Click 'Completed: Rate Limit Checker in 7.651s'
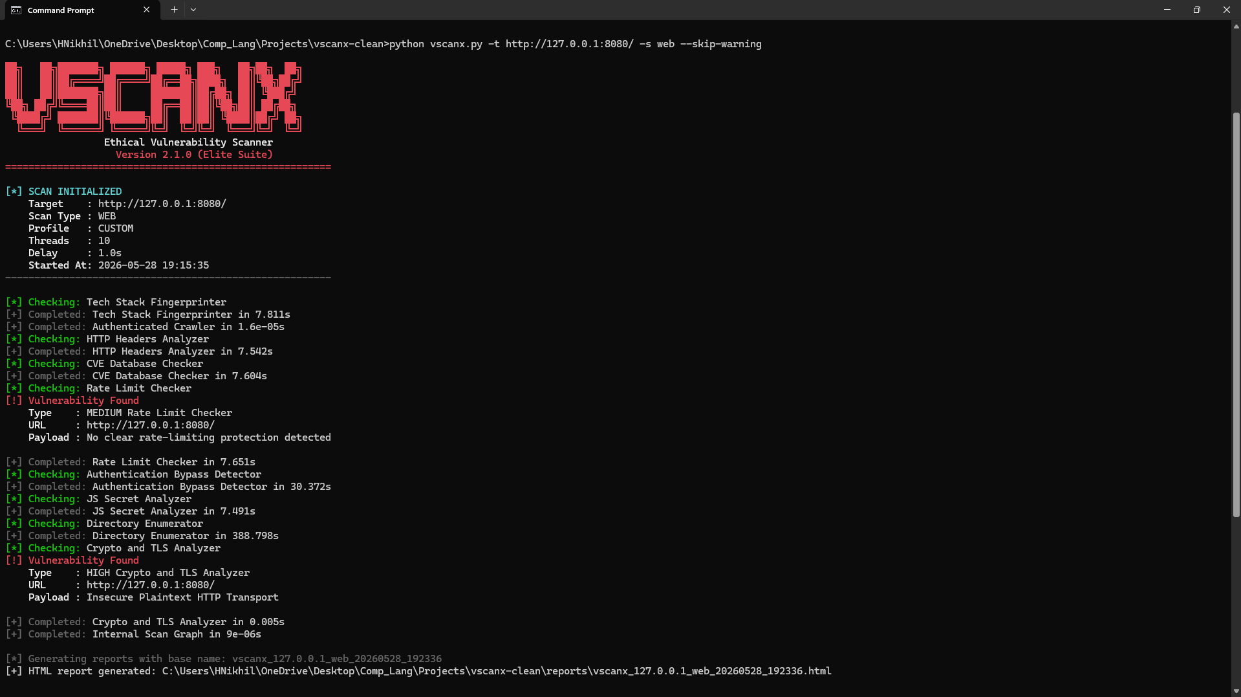This screenshot has width=1241, height=697. click(131, 462)
